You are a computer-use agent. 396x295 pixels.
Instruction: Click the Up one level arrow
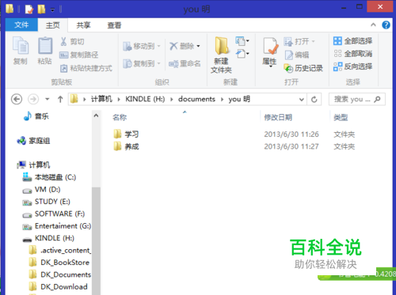click(60, 100)
